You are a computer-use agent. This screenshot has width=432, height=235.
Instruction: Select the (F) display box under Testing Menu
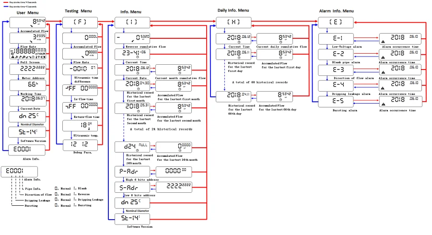(x=80, y=23)
